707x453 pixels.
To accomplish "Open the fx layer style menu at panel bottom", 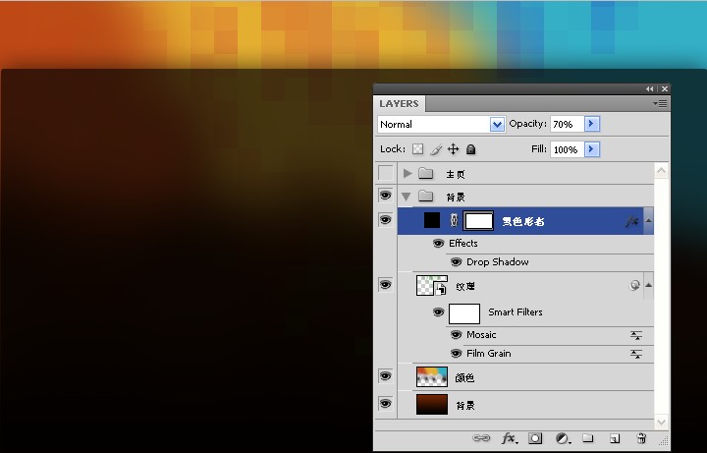I will pyautogui.click(x=509, y=438).
